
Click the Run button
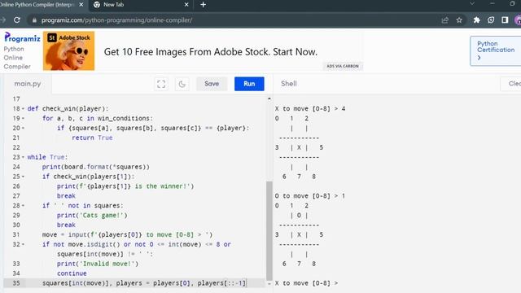tap(249, 84)
